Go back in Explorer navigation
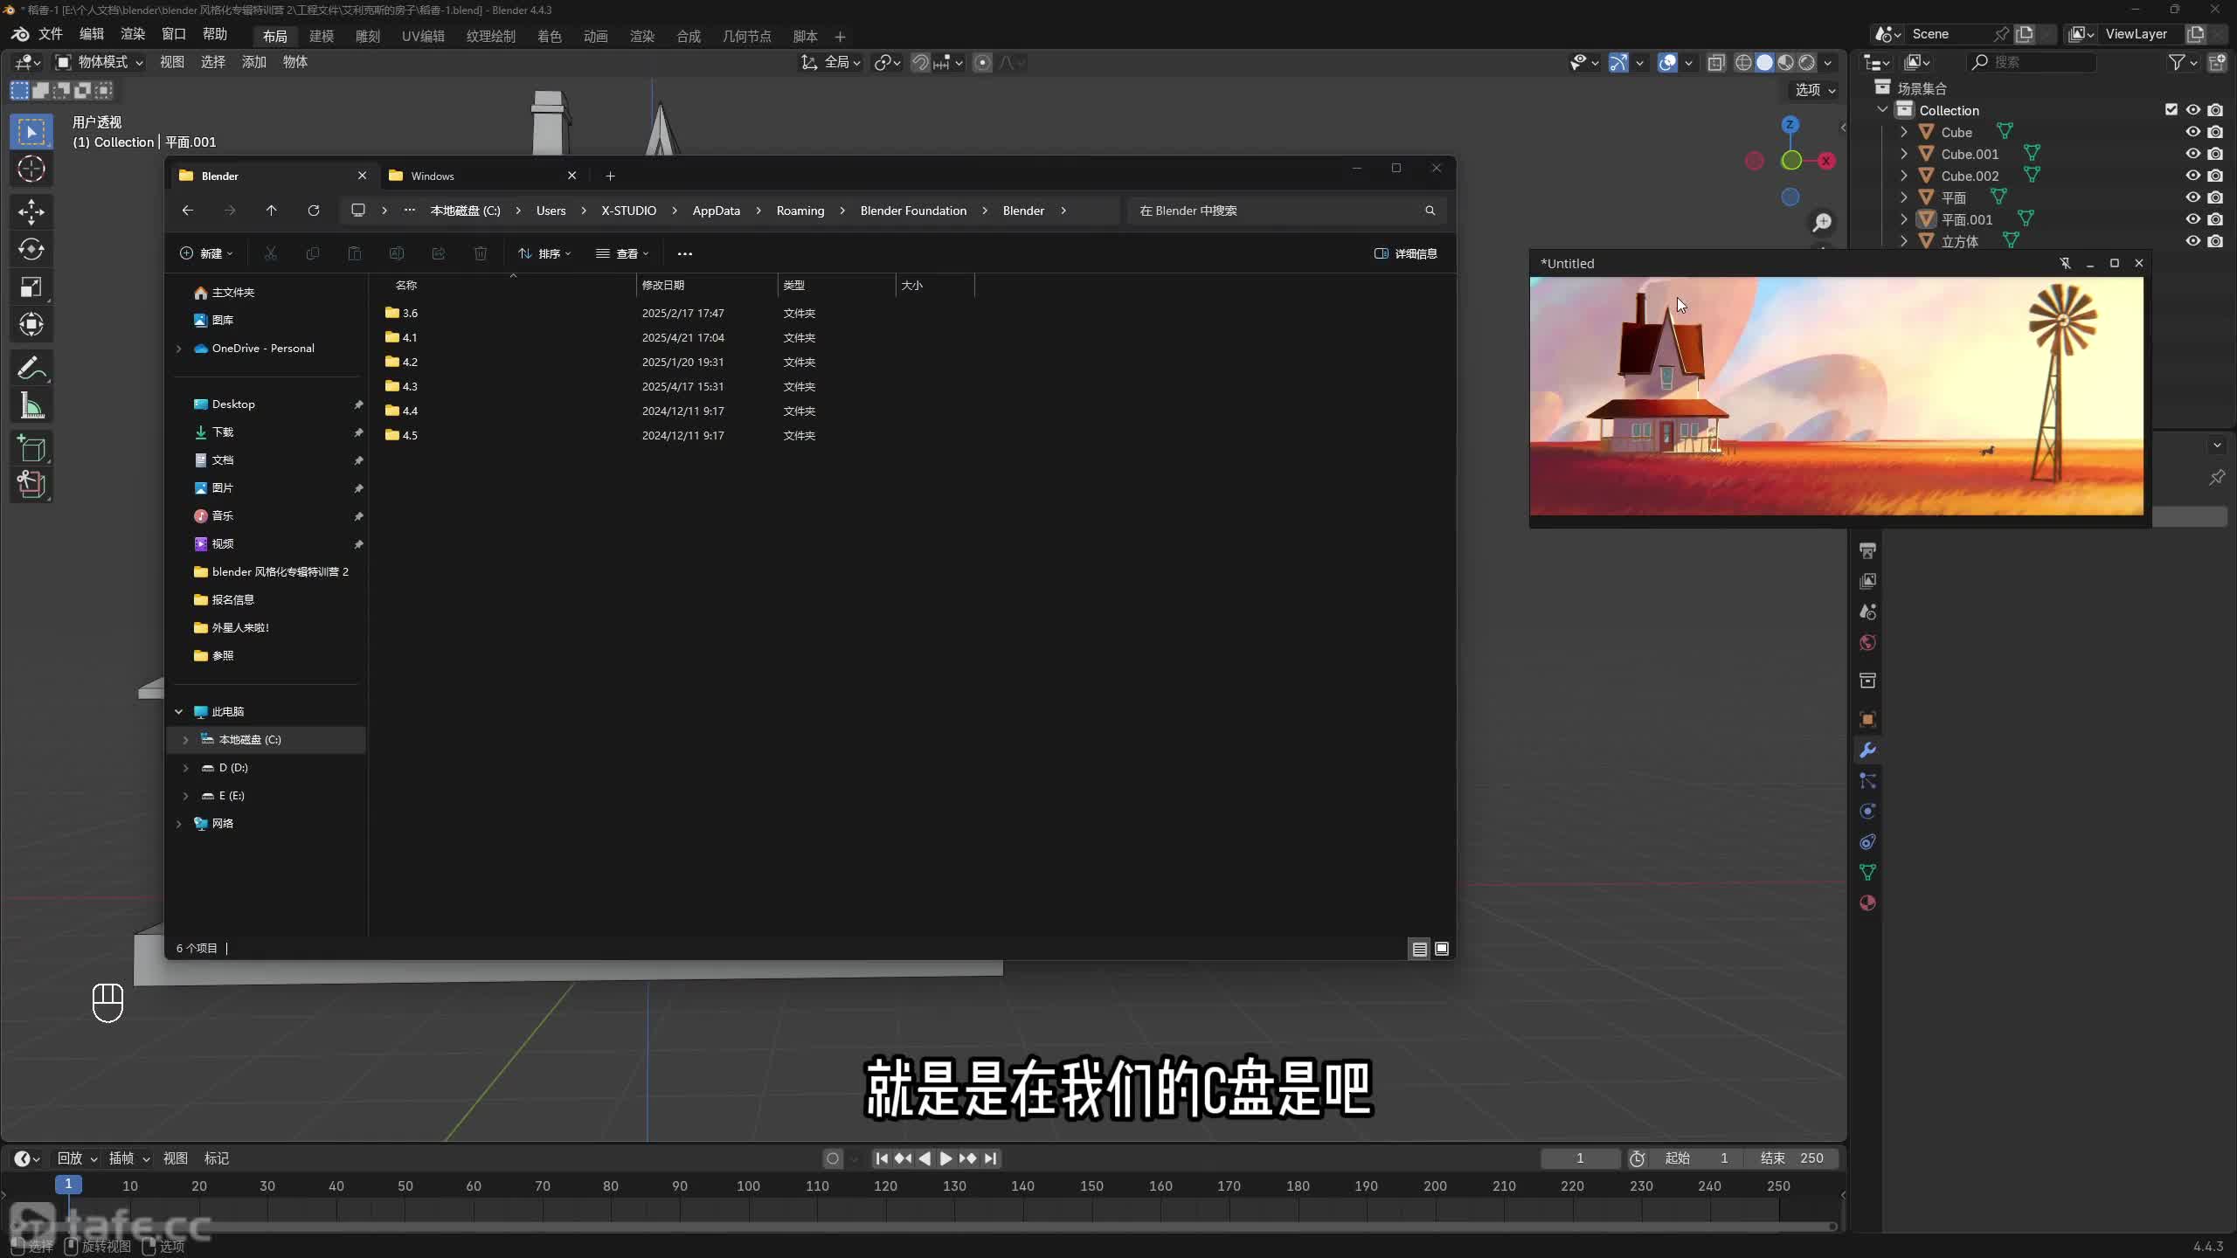The width and height of the screenshot is (2237, 1258). pyautogui.click(x=188, y=211)
